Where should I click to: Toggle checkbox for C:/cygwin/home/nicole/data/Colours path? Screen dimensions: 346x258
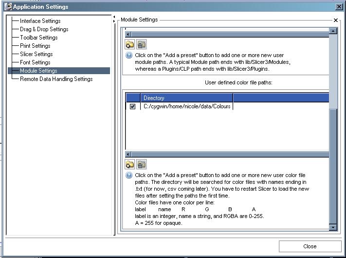tap(133, 106)
